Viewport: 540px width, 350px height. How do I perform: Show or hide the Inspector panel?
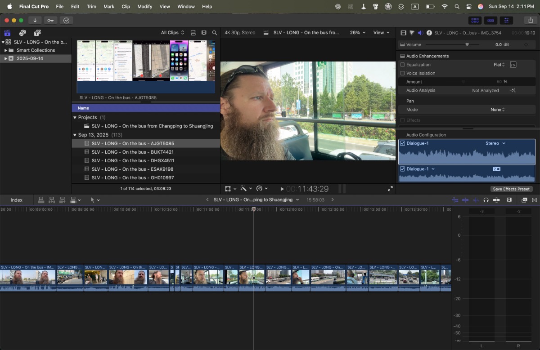[507, 20]
